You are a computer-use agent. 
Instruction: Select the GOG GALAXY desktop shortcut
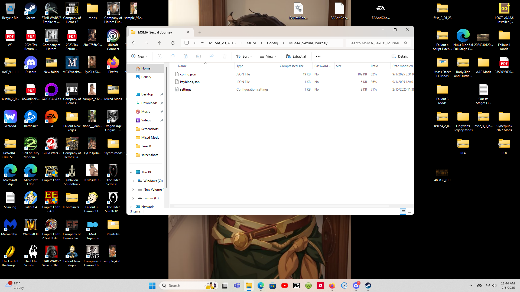[x=51, y=92]
